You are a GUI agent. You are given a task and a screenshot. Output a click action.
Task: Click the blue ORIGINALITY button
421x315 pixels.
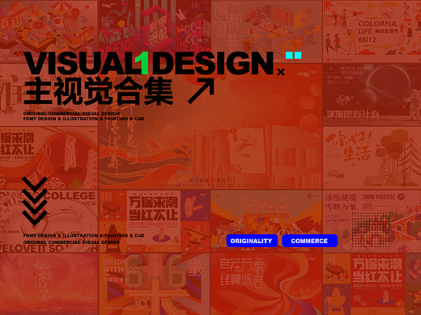pos(252,241)
